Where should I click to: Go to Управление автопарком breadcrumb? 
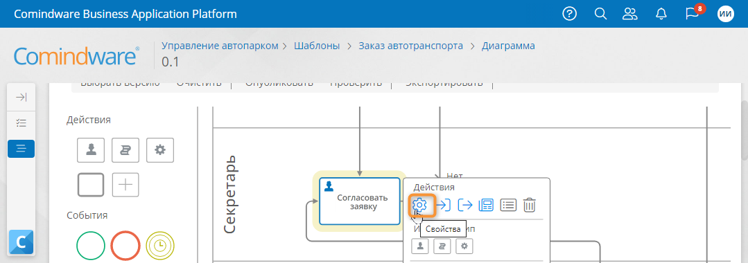[220, 46]
